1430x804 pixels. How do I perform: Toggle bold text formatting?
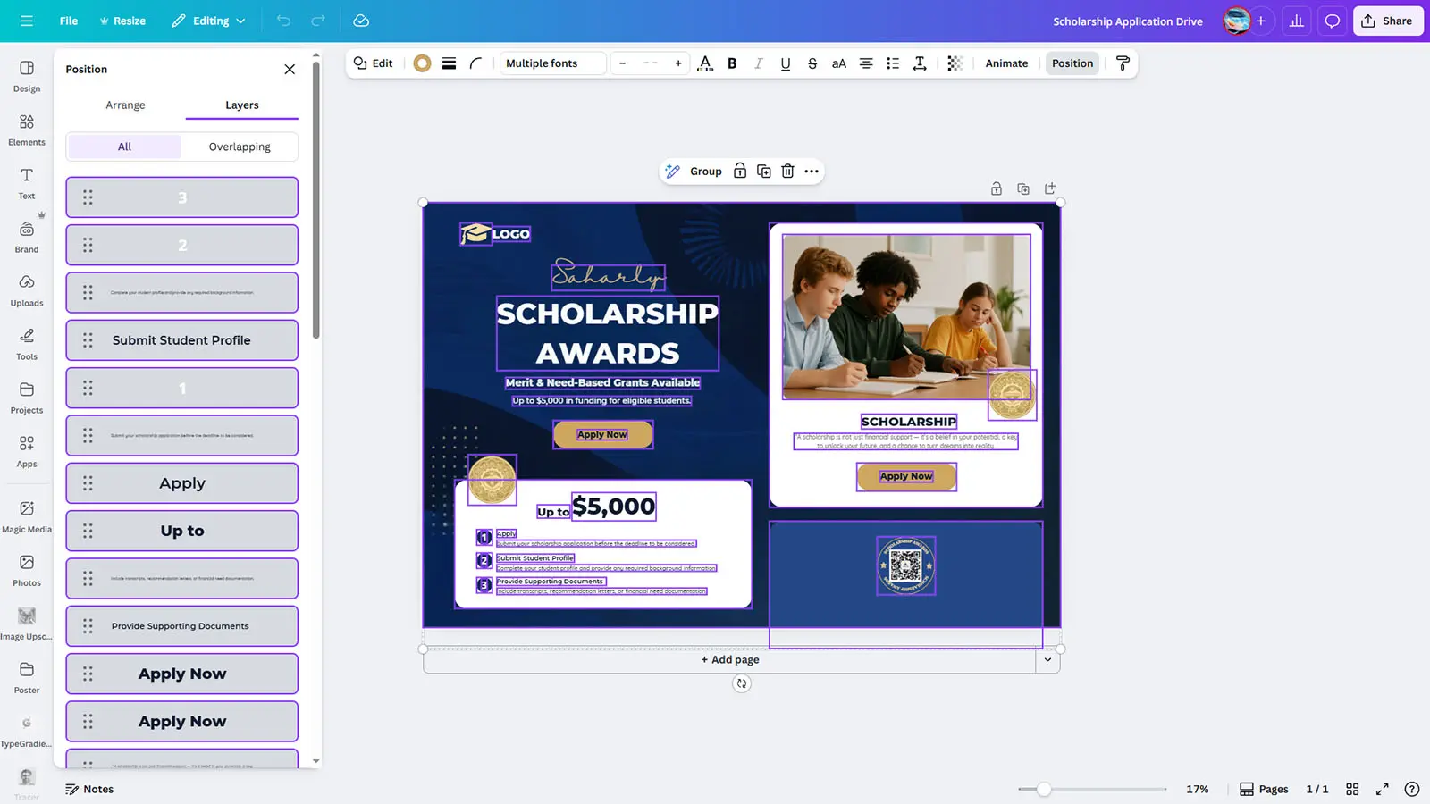[x=732, y=63]
